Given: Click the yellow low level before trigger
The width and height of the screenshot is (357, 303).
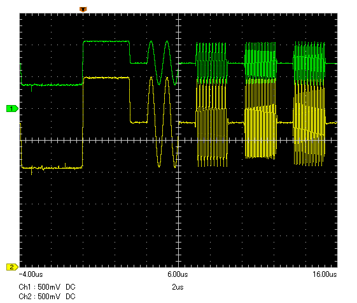Looking at the screenshot, I should point(52,168).
